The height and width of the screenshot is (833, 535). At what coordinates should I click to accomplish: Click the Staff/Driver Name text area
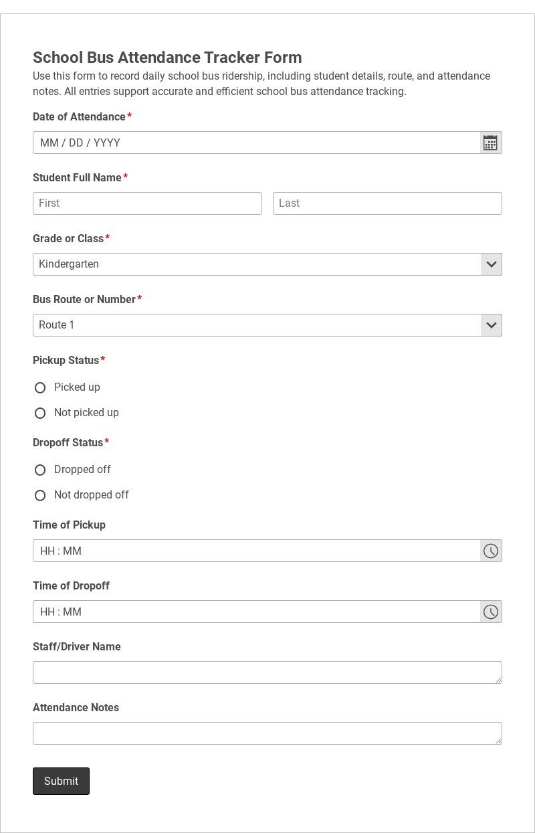[267, 672]
